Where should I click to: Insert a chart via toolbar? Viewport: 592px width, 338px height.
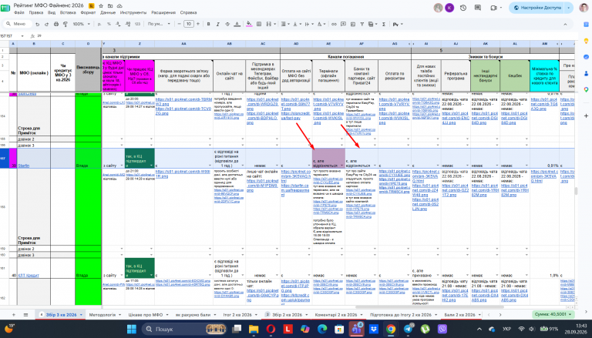point(352,24)
